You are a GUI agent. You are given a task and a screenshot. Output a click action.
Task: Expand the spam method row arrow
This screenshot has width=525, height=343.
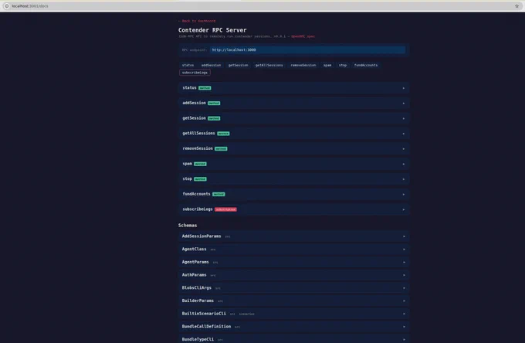click(x=404, y=164)
